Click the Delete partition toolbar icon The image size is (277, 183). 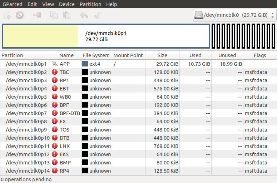pyautogui.click(x=20, y=15)
